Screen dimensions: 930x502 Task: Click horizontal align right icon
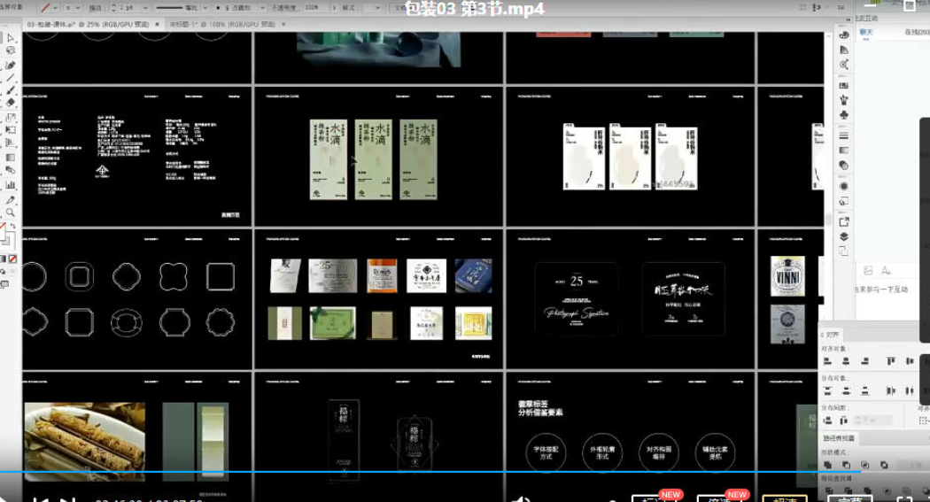[x=864, y=361]
